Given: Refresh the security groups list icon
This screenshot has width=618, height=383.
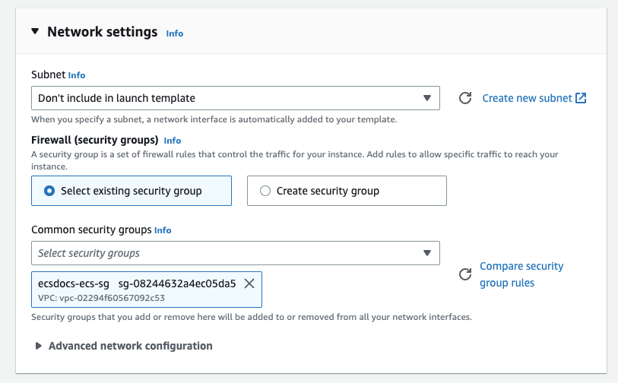Looking at the screenshot, I should point(465,274).
